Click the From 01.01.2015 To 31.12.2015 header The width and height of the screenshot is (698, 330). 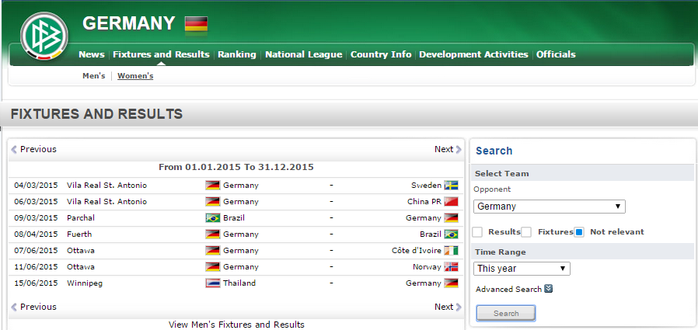point(236,167)
